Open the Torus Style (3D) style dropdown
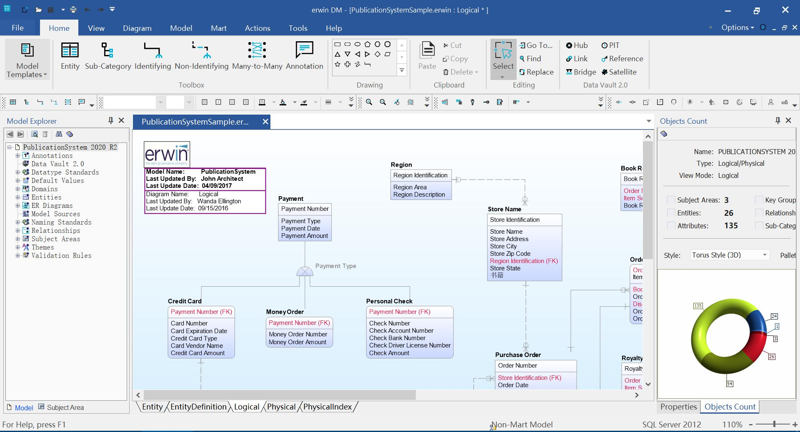 point(729,255)
